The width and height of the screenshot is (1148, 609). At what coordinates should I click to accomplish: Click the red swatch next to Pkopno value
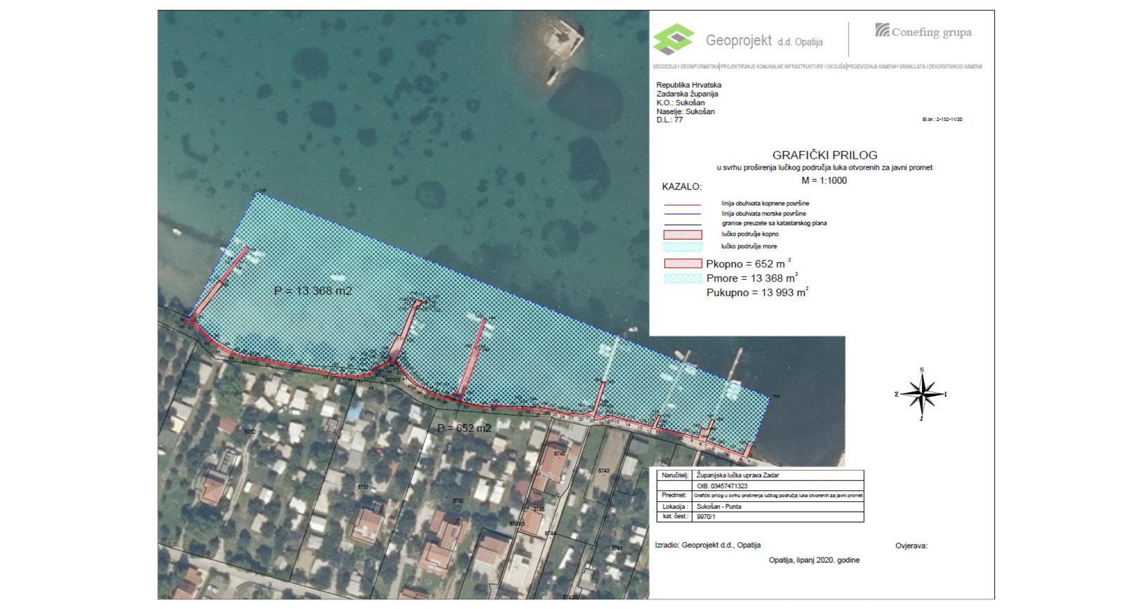tap(682, 264)
